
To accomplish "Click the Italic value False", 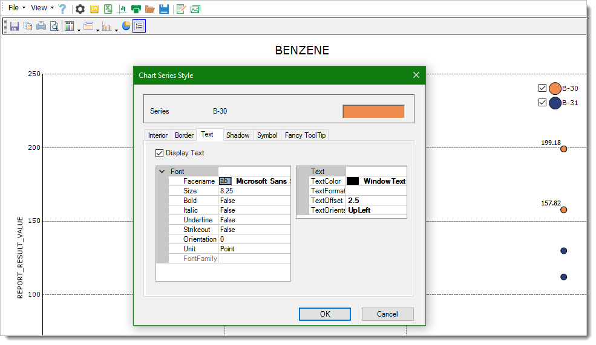I will click(x=254, y=210).
